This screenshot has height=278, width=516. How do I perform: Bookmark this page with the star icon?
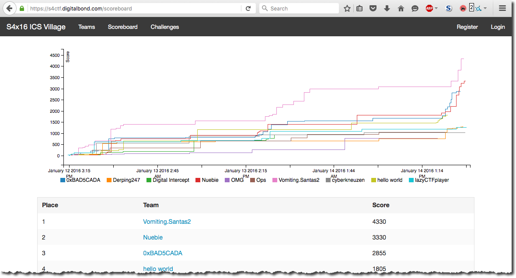347,8
